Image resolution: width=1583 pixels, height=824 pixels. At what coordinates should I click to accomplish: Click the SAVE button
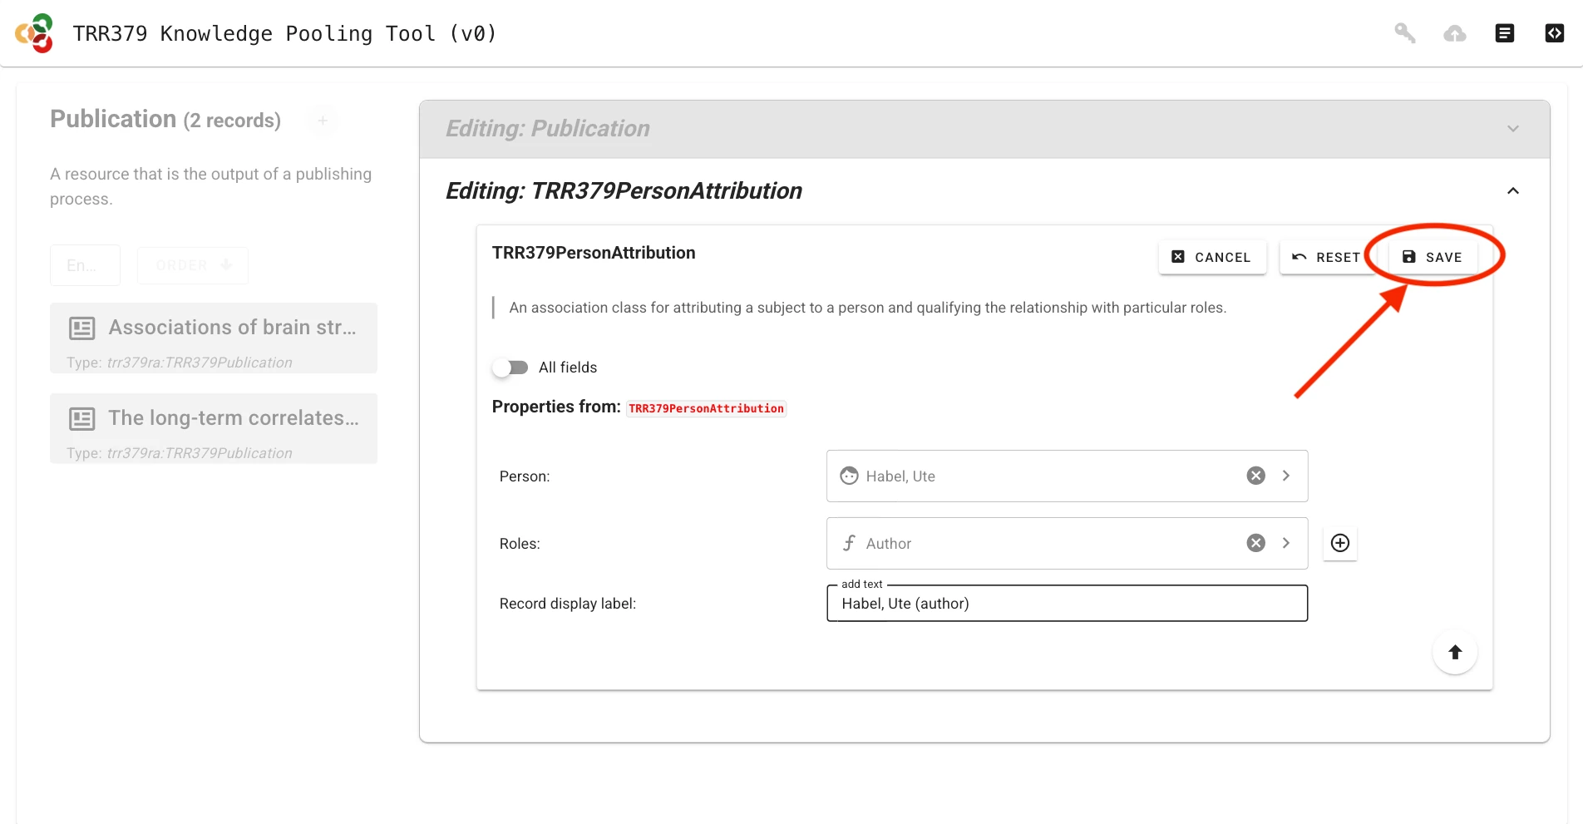1433,257
